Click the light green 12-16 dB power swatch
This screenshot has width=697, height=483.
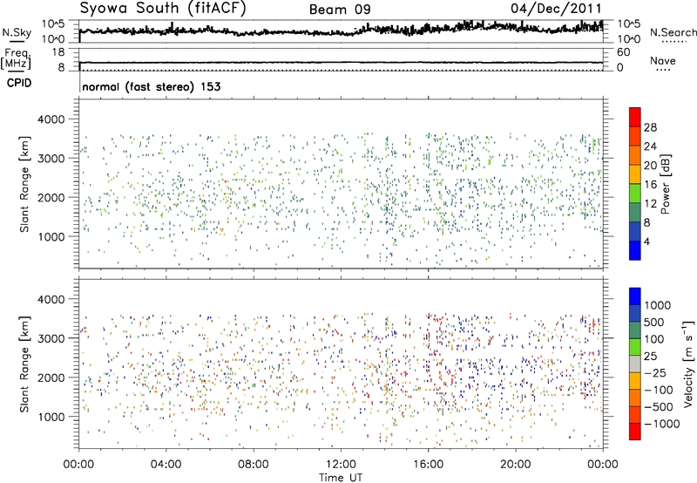pyautogui.click(x=635, y=194)
